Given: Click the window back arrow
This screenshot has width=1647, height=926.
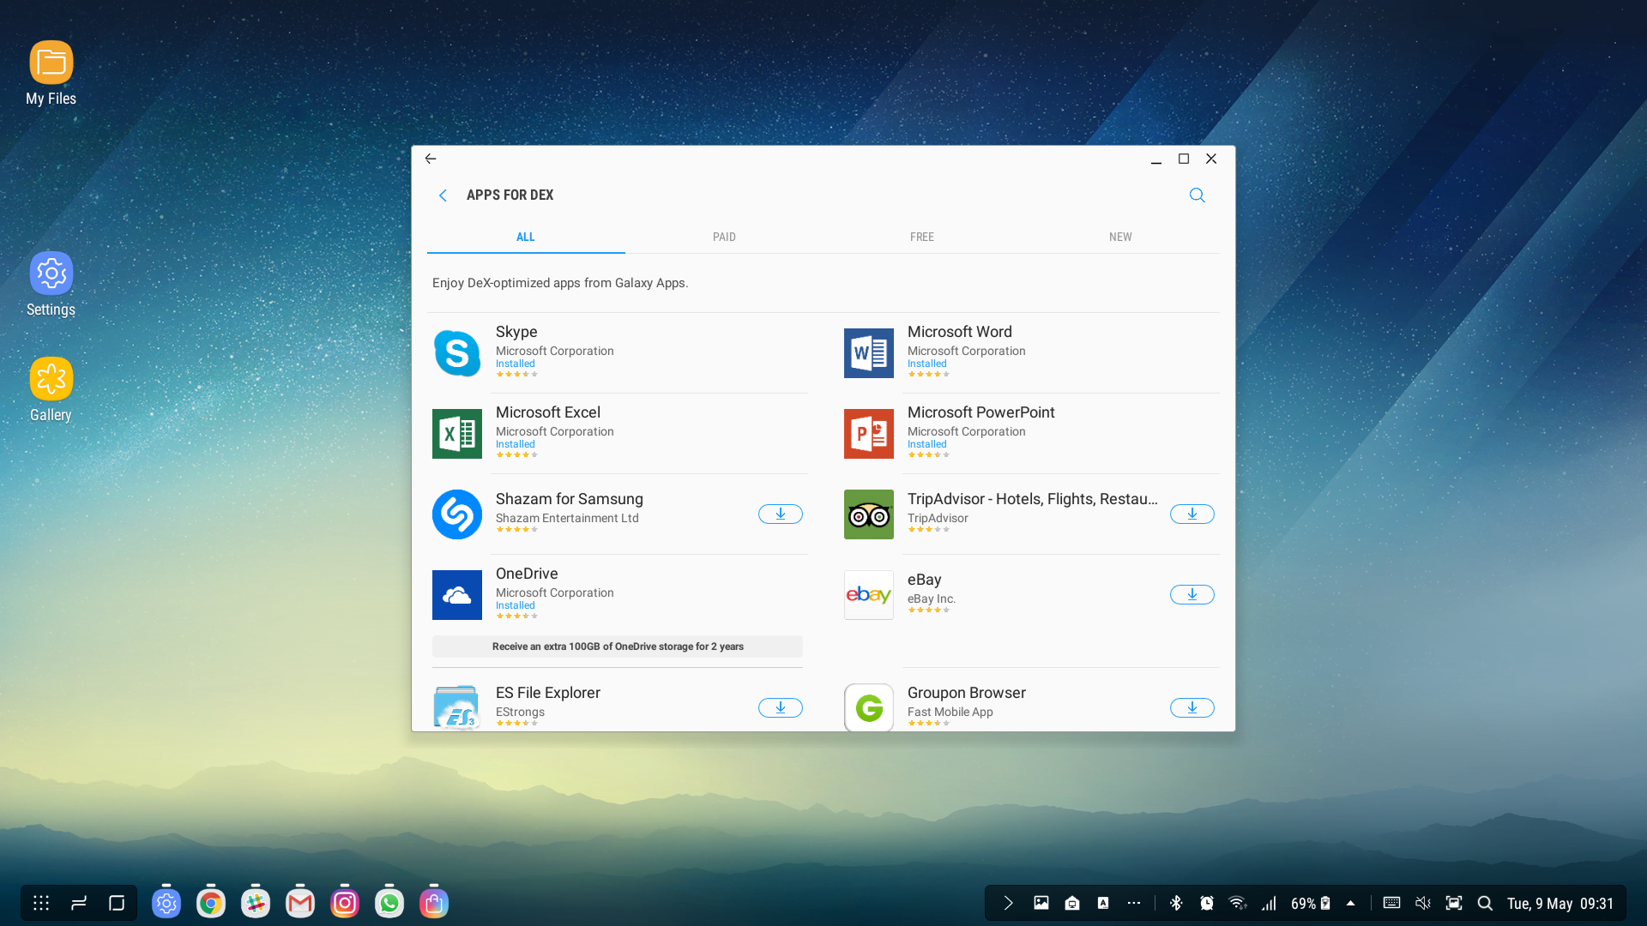Looking at the screenshot, I should pos(431,159).
